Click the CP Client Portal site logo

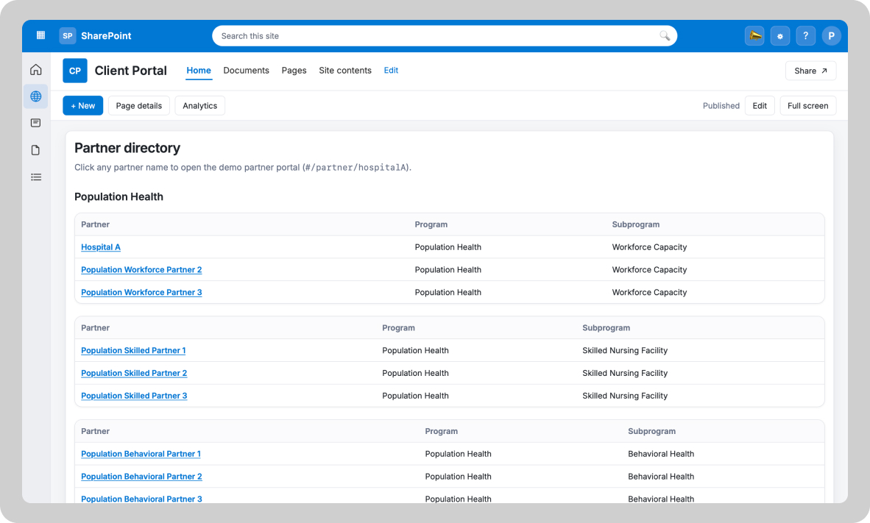(75, 71)
